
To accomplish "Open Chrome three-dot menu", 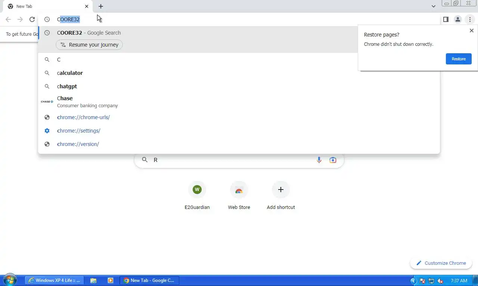I will click(470, 19).
